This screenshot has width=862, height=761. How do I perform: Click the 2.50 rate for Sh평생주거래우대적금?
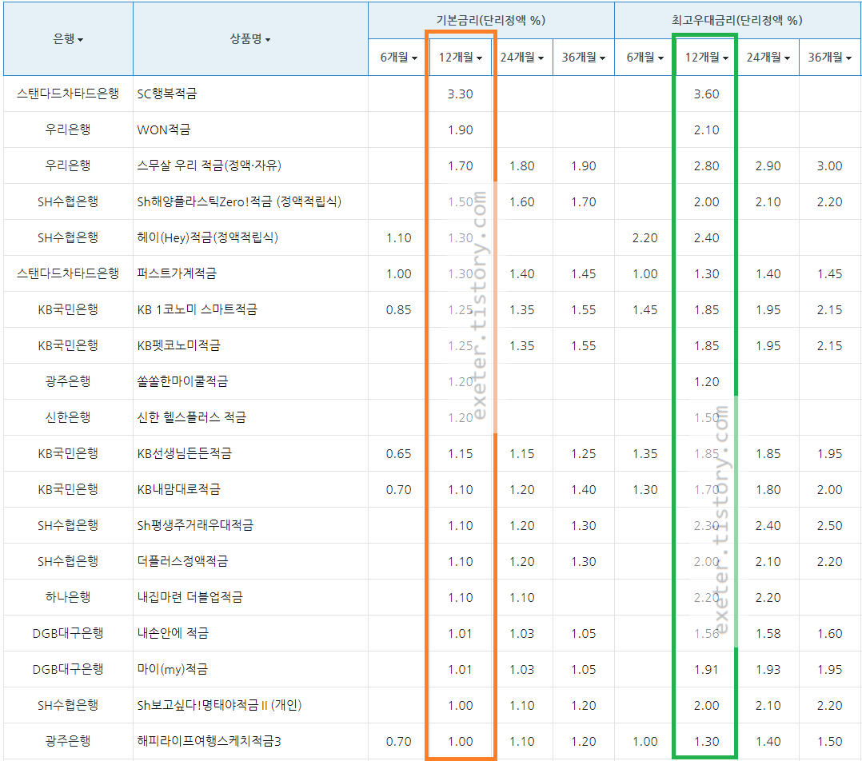829,526
